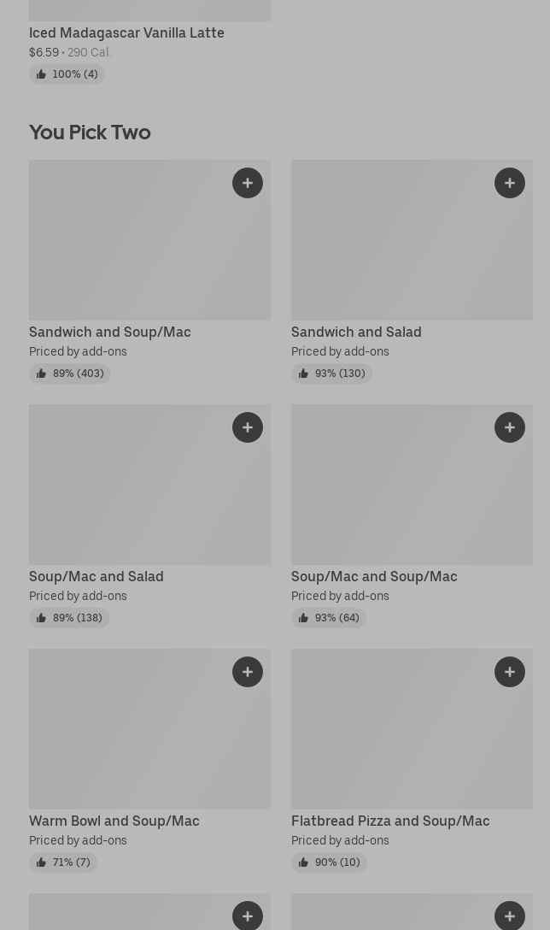Open Soup/Mac and Soup/Mac item title
The width and height of the screenshot is (550, 930).
click(374, 576)
